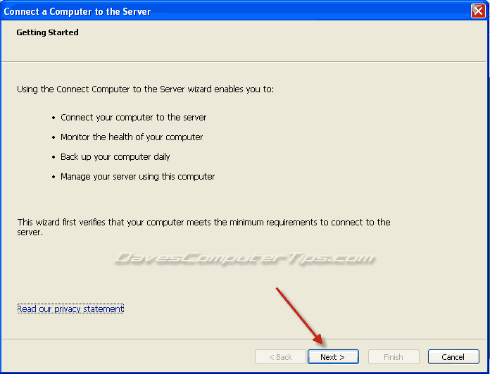Select the Monitor the health of your computer bullet
Screen dimensions: 490x374
click(132, 137)
